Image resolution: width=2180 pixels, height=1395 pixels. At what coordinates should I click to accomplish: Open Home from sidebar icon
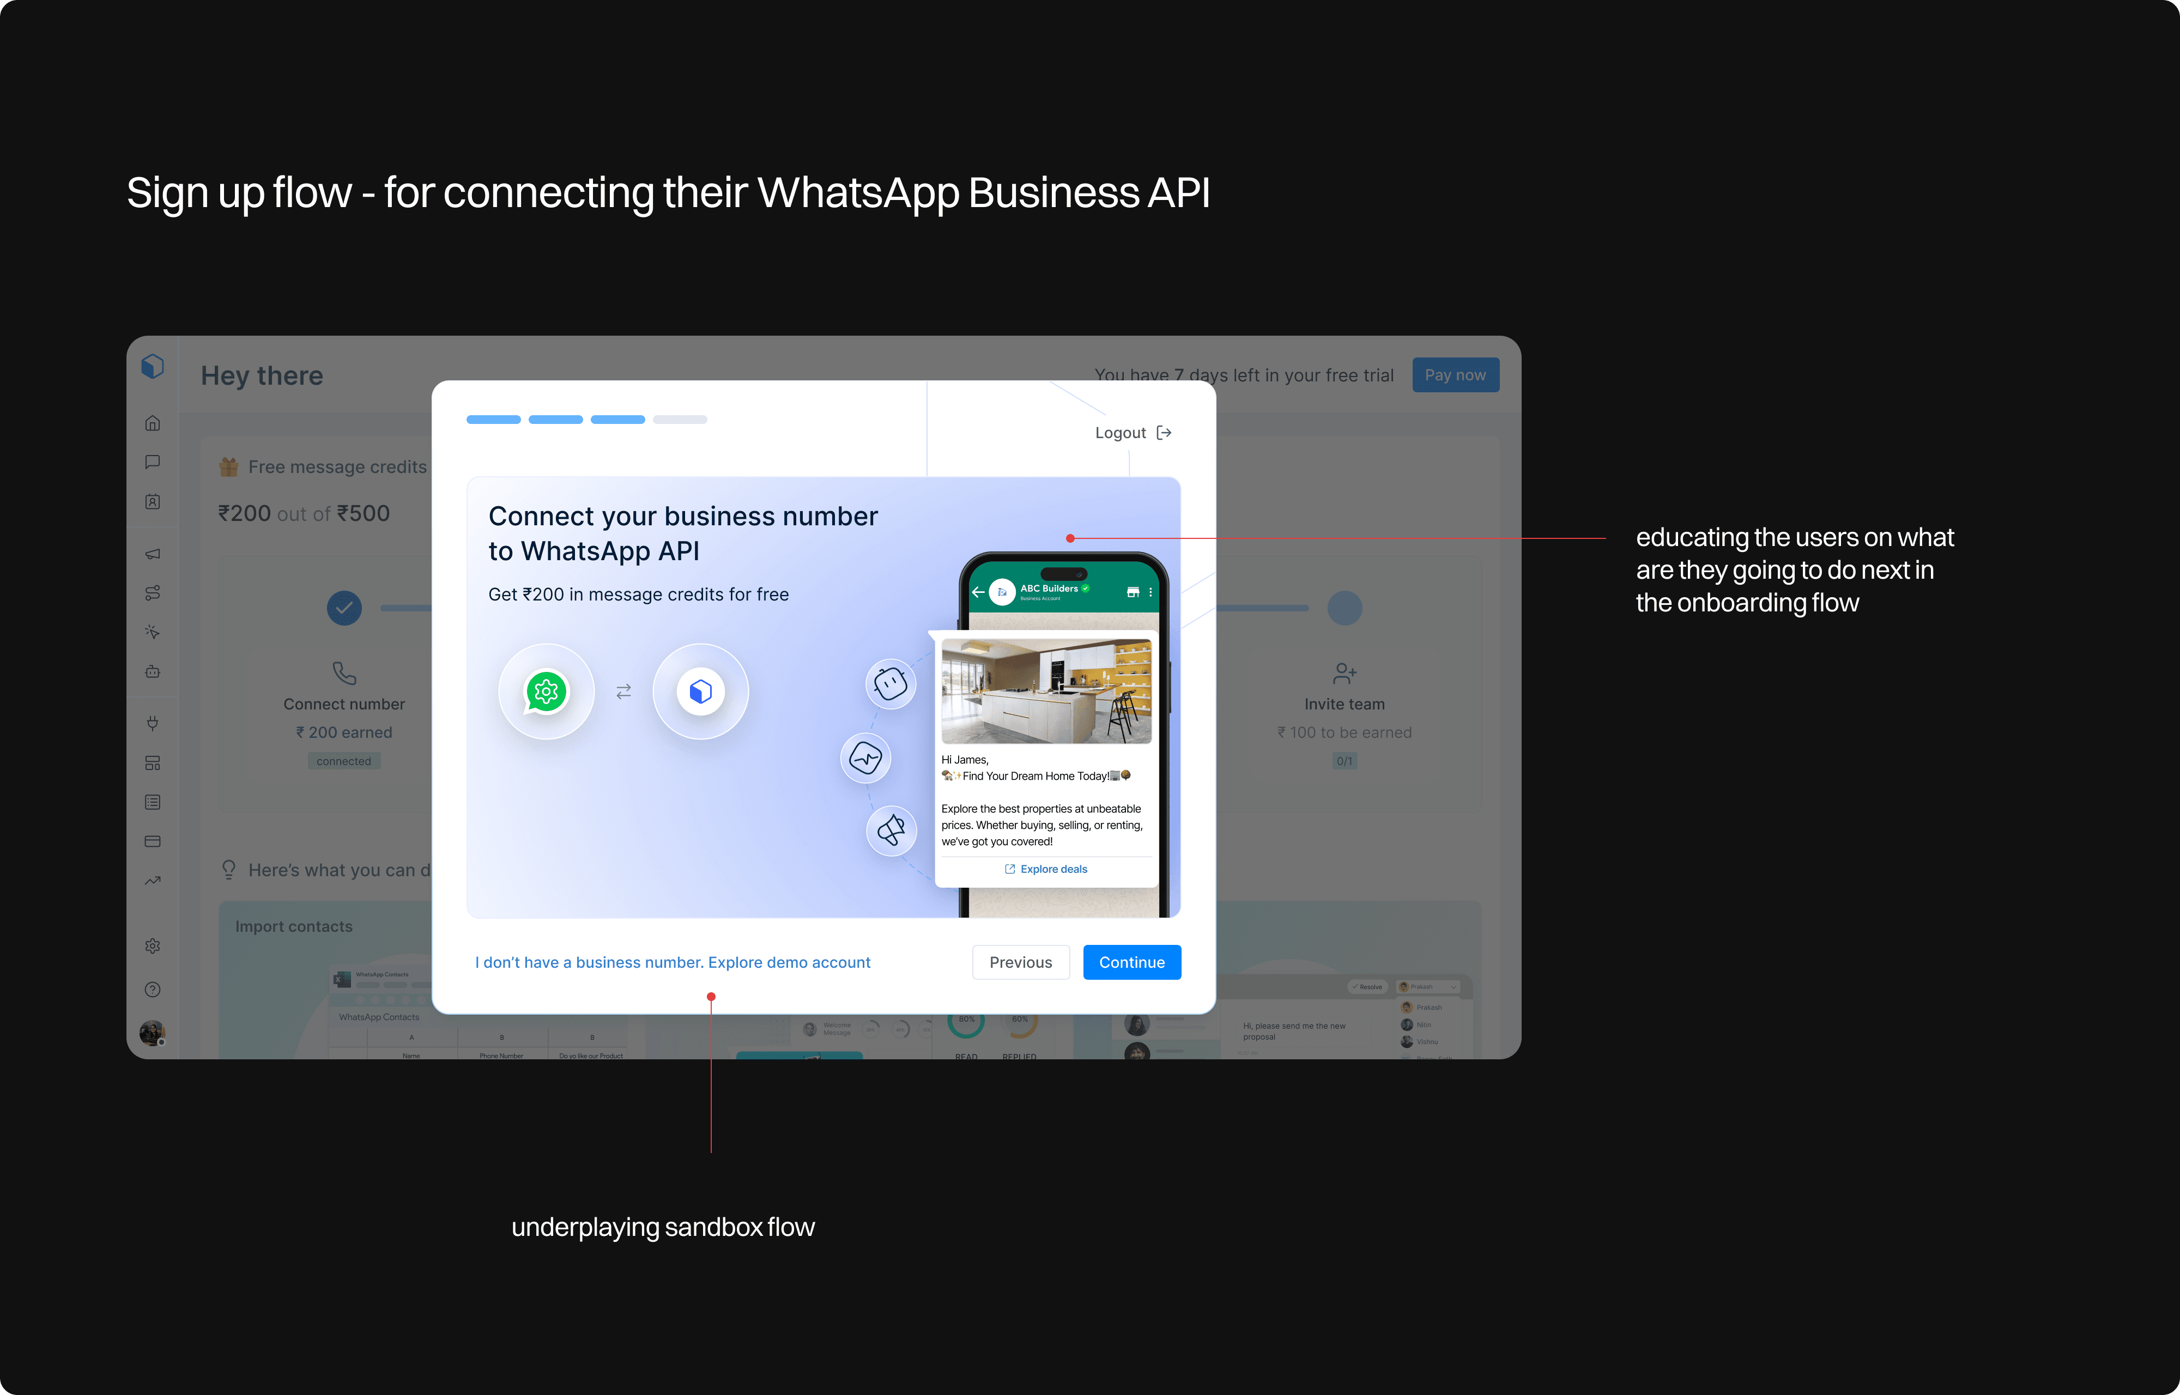click(x=152, y=423)
